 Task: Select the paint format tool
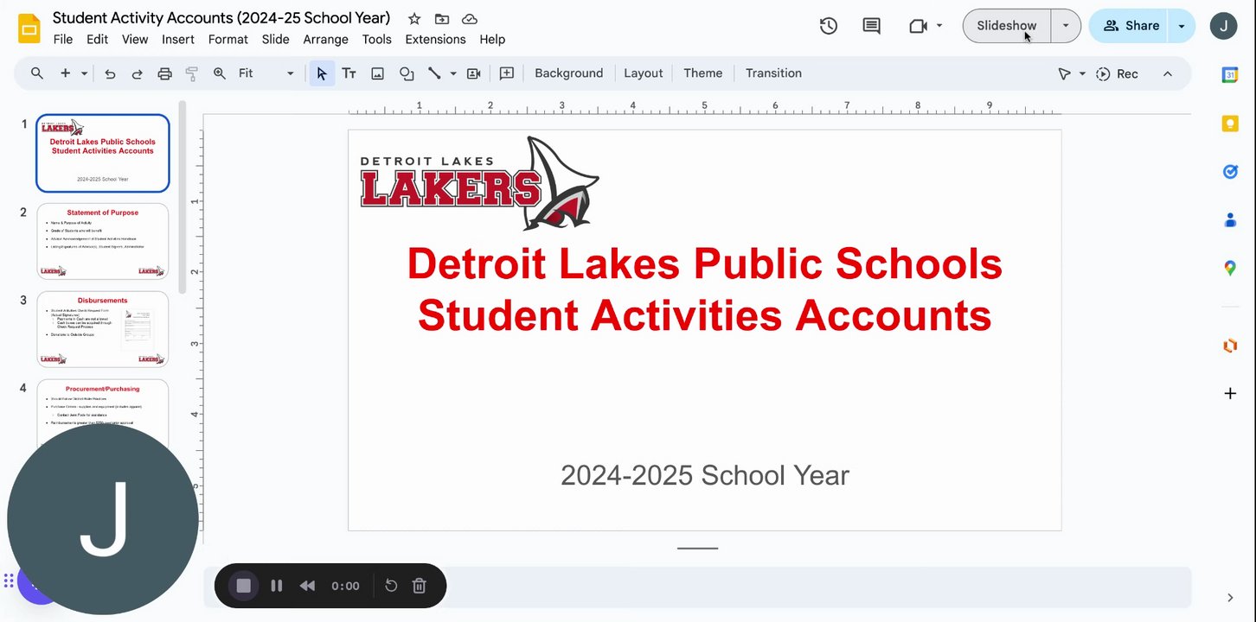(x=192, y=73)
